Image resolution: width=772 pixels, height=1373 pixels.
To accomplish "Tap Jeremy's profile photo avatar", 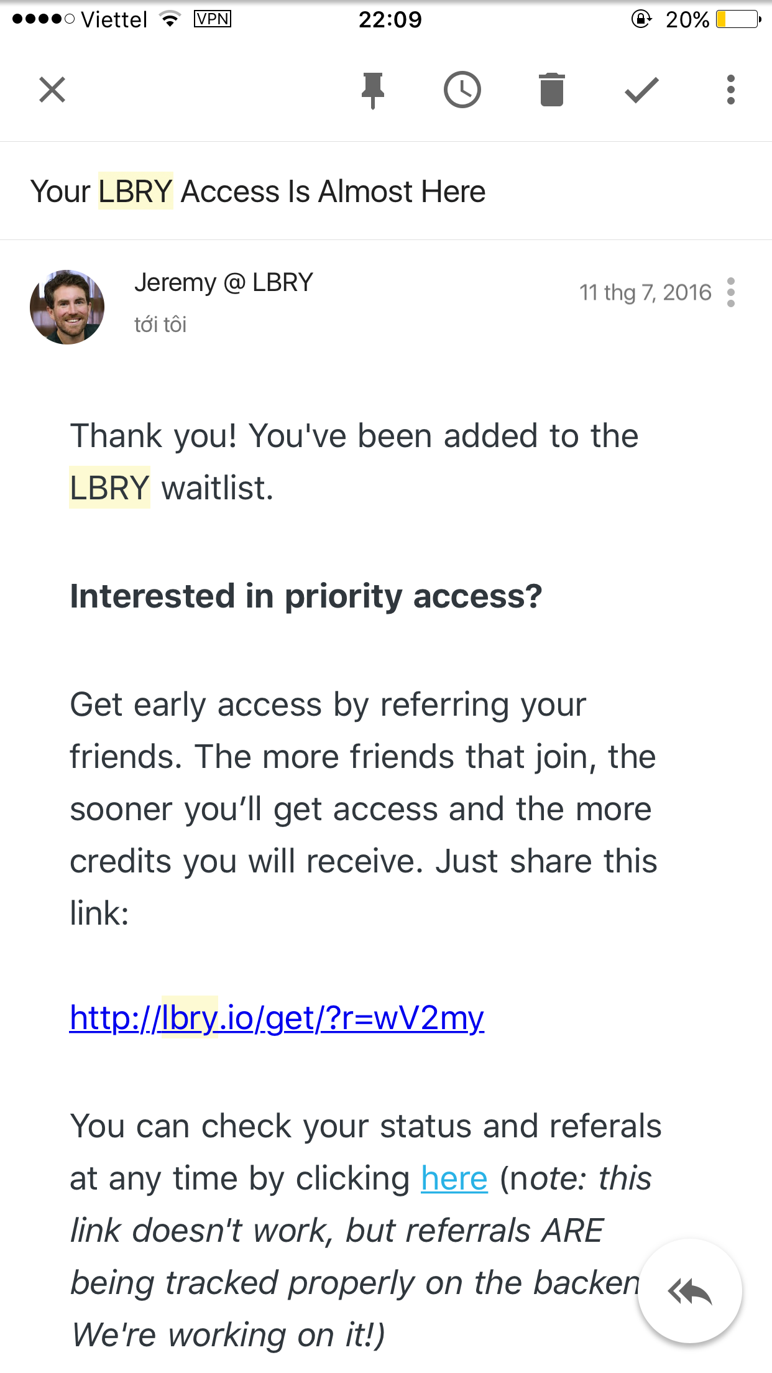I will point(67,307).
